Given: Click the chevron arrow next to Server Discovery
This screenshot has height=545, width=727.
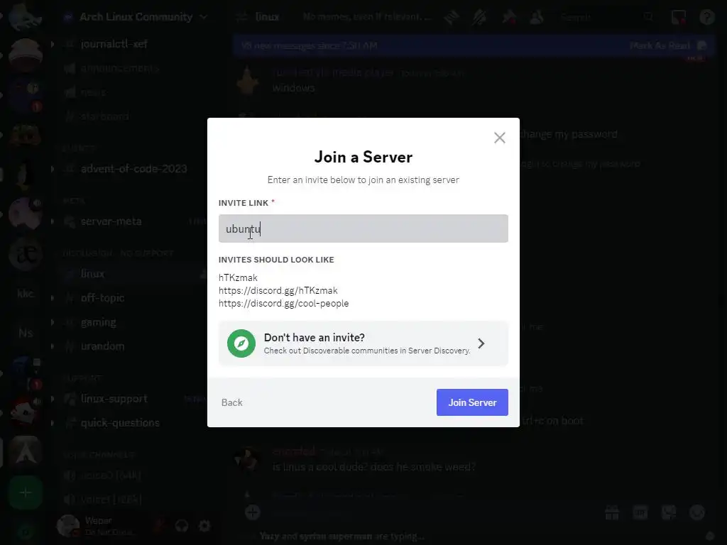Looking at the screenshot, I should click(481, 343).
